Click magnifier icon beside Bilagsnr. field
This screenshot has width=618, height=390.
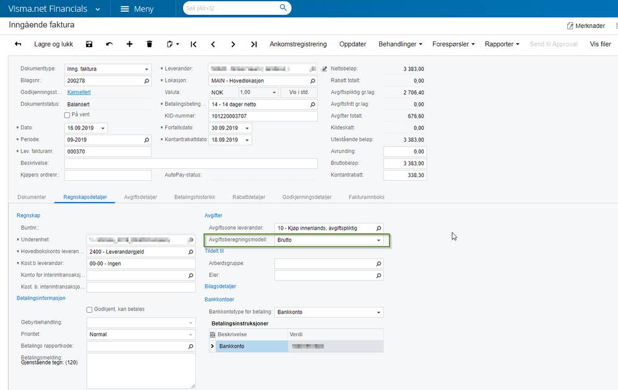[x=147, y=81]
